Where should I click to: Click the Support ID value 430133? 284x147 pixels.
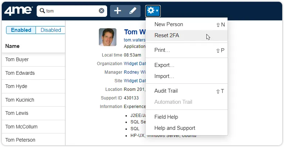pyautogui.click(x=131, y=98)
